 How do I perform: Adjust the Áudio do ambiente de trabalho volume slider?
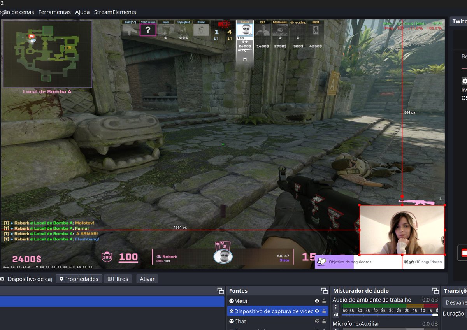pyautogui.click(x=390, y=315)
